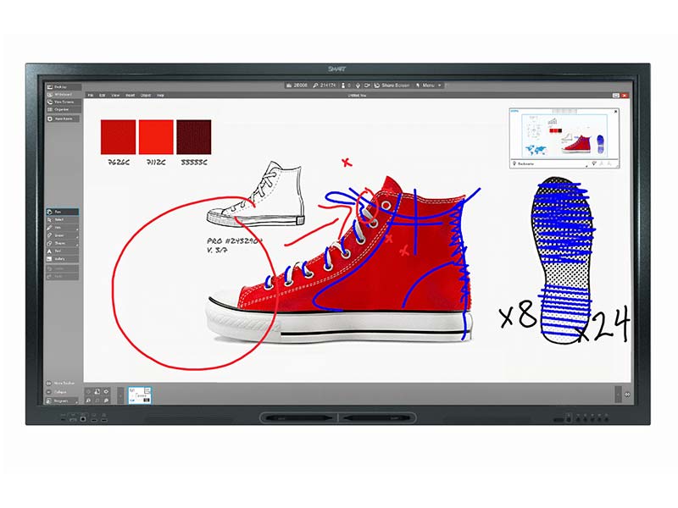Open the Desktop view in sidebar
Screen dimensions: 678x508
[63, 87]
